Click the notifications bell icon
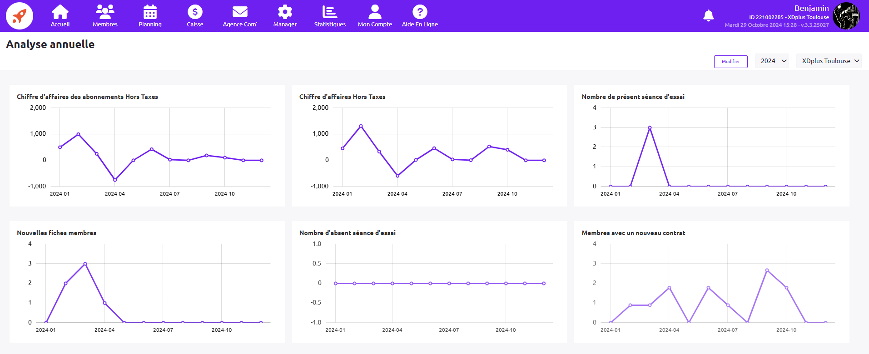Viewport: 869px width, 354px height. click(708, 16)
